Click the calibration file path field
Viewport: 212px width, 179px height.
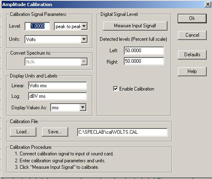click(x=122, y=132)
